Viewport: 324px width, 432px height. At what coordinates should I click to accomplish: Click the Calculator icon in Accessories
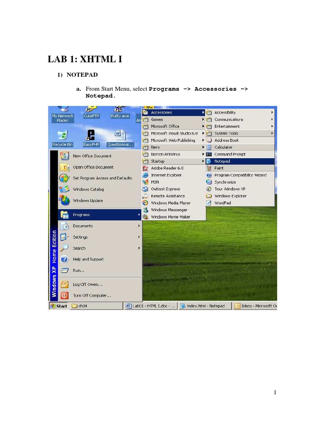pos(209,147)
